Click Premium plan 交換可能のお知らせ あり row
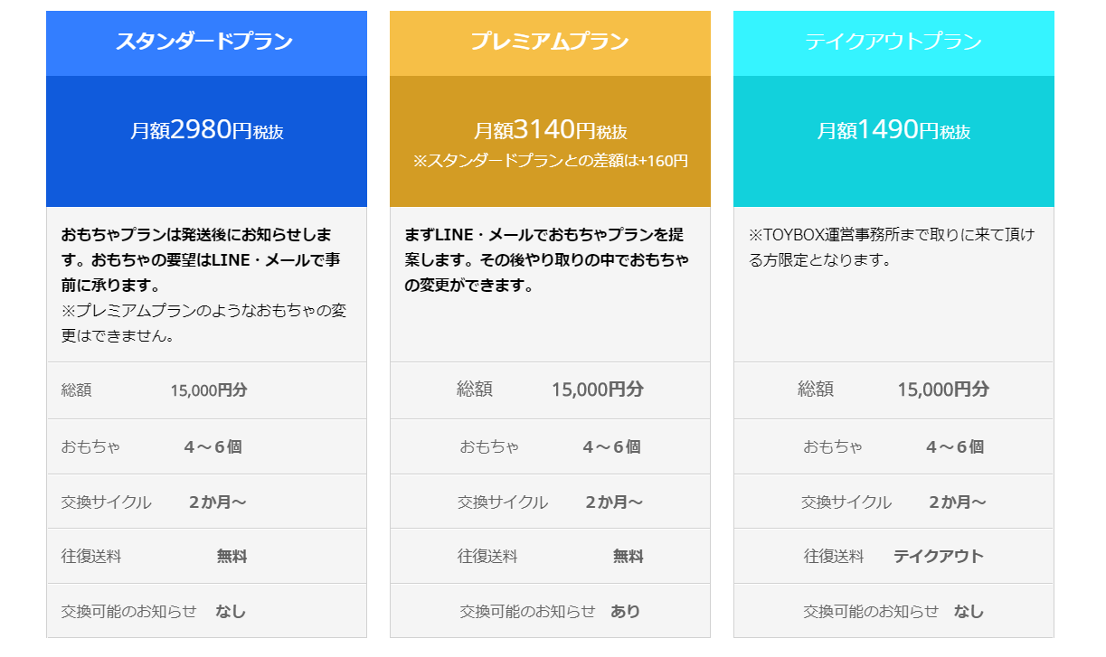 [550, 611]
